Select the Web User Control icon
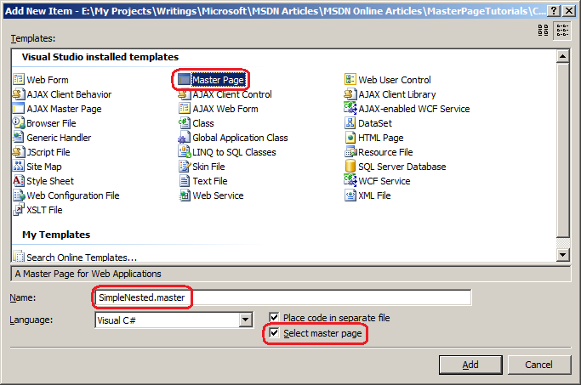Screen dimensions: 581x385 pos(350,79)
